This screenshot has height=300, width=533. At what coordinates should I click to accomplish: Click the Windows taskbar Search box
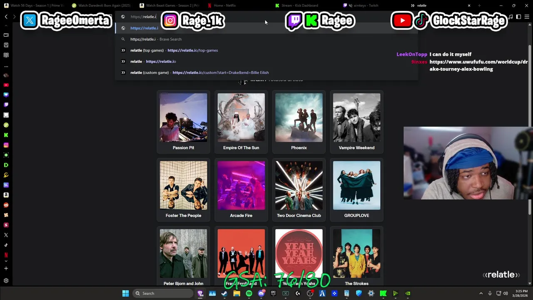pyautogui.click(x=164, y=293)
